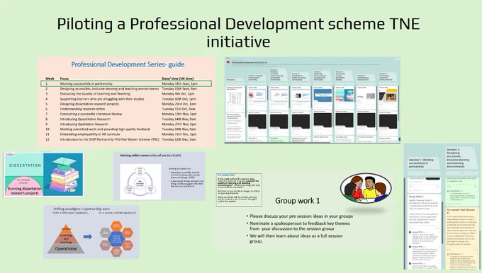Click the first black session recording thumbnail on Padlet board
This screenshot has height=273, width=482.
click(x=257, y=121)
